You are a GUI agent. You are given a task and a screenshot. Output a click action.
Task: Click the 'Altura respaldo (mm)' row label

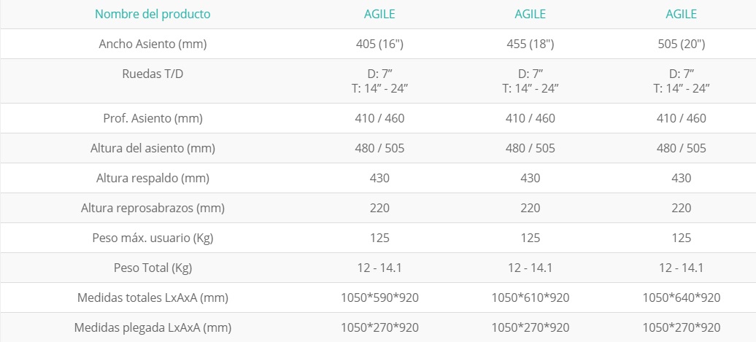153,178
